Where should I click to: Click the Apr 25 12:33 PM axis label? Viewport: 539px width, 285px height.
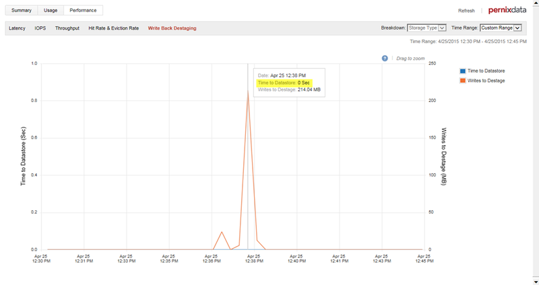[127, 259]
